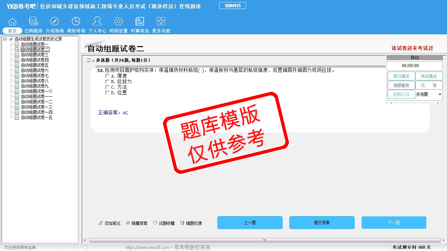Select 自动组题试卷六 in the tree
This screenshot has height=251, width=447.
[35, 70]
